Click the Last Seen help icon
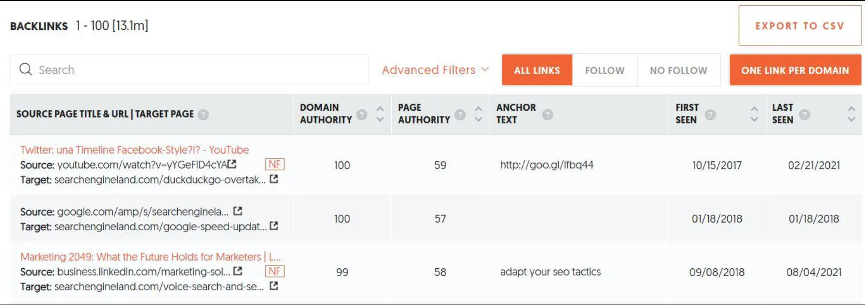This screenshot has height=305, width=865. (x=805, y=114)
